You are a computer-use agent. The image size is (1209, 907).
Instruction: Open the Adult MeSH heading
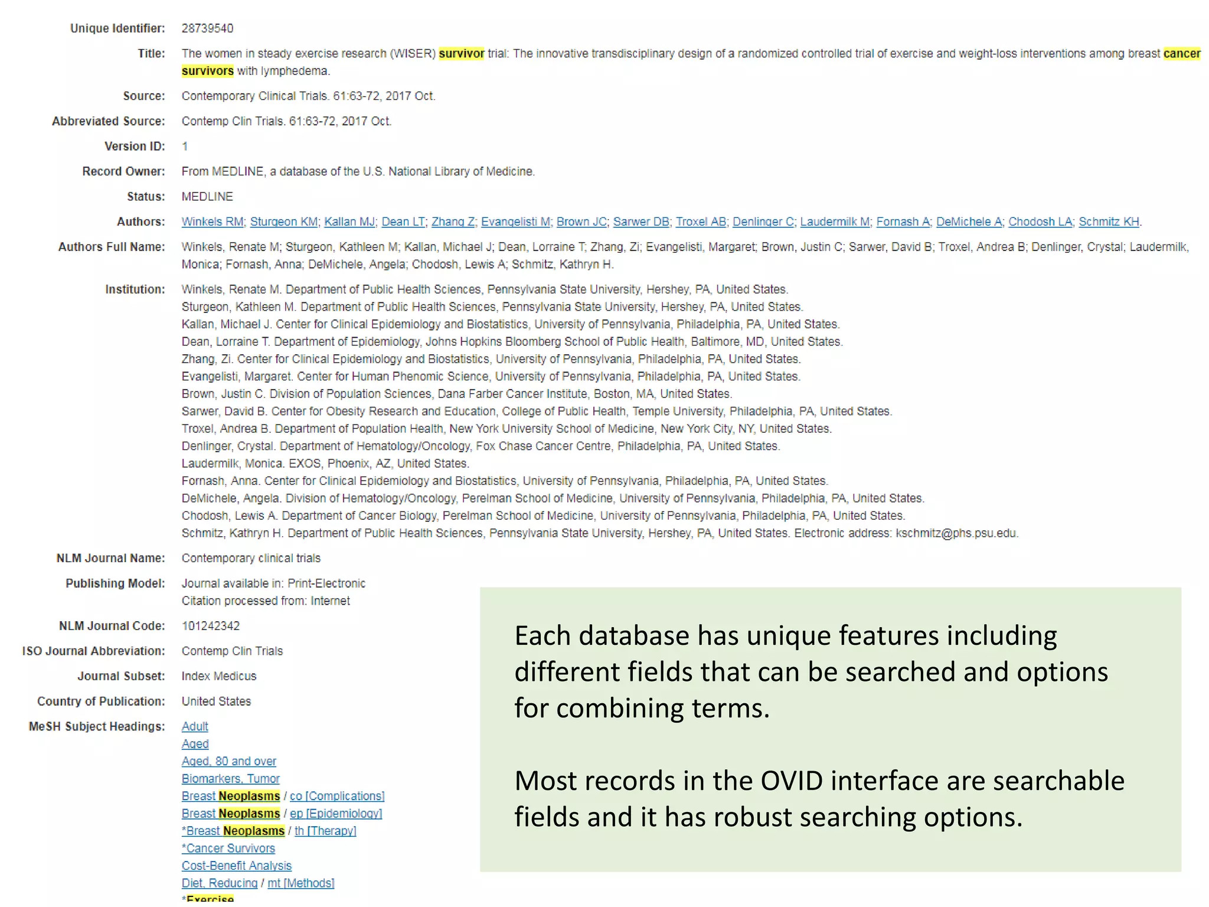click(x=195, y=726)
